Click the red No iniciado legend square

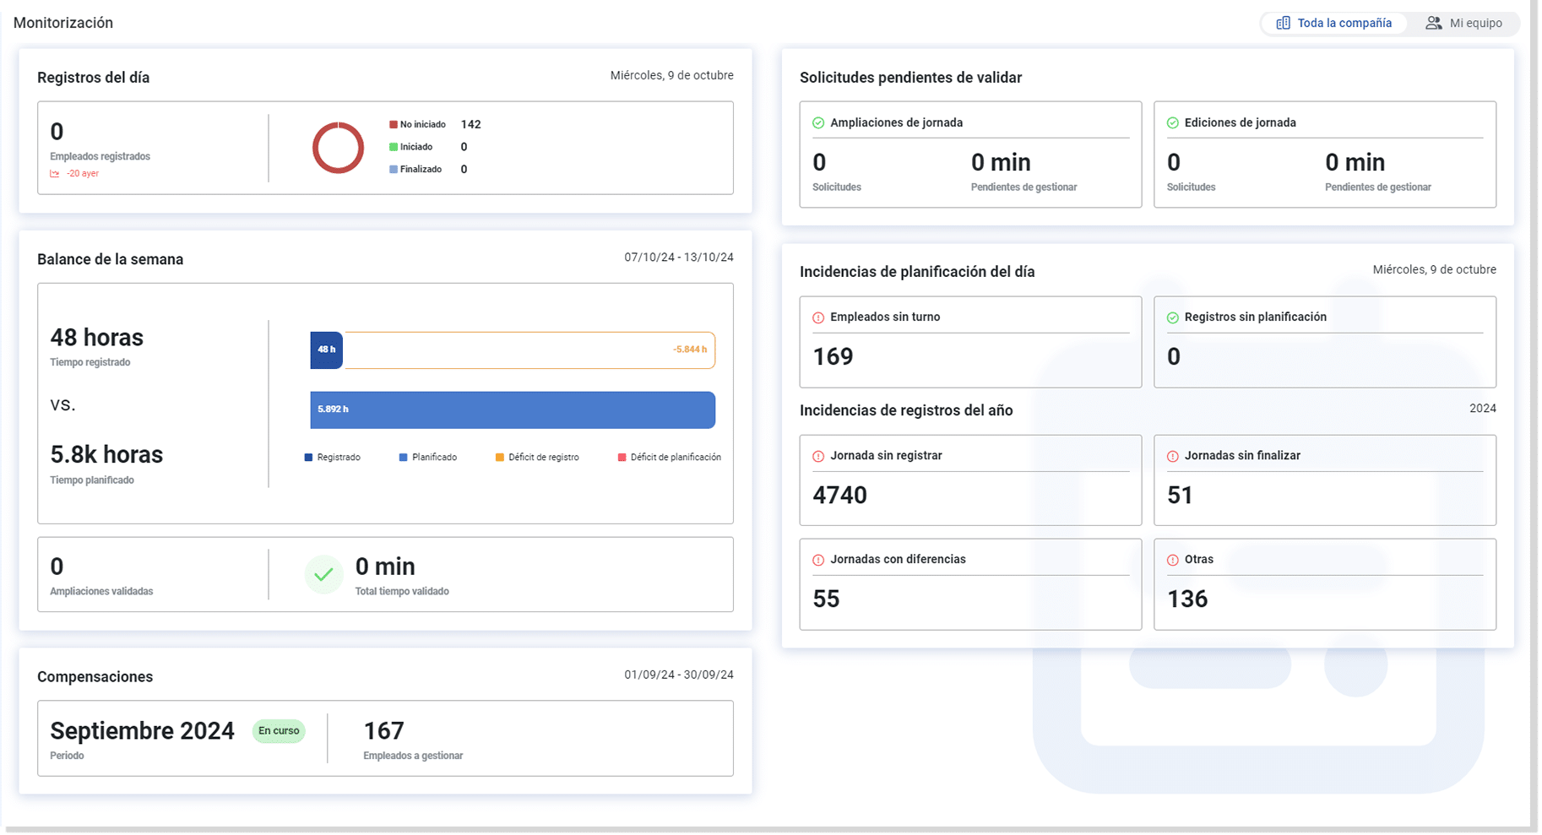point(393,124)
